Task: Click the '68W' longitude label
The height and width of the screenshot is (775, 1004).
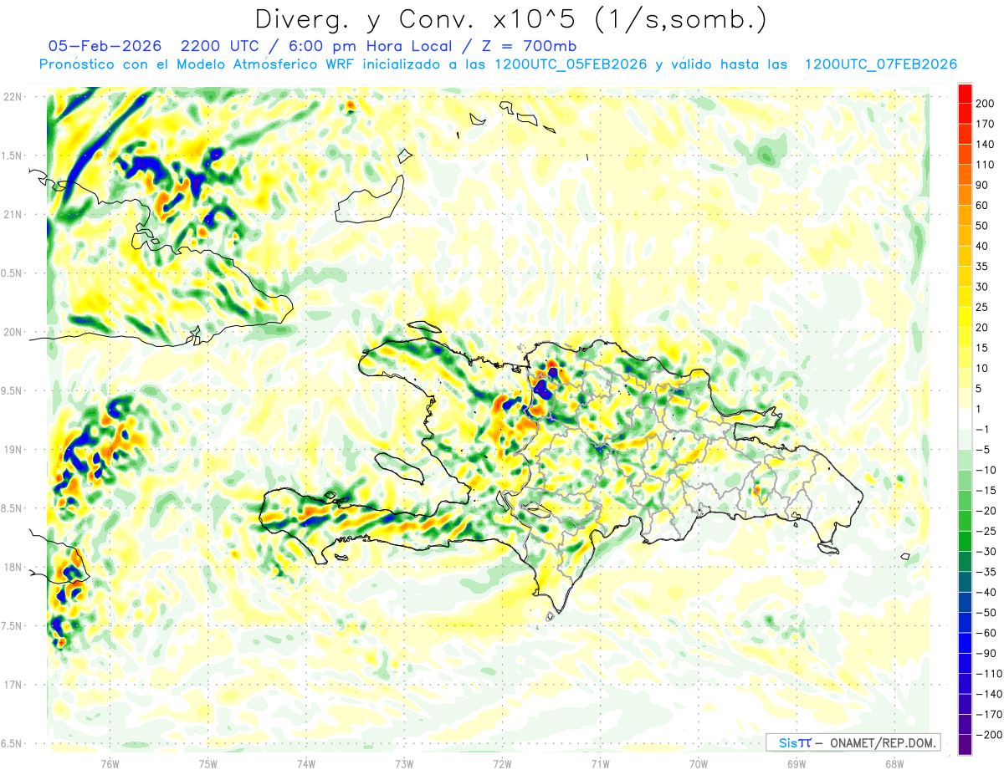Action: 894,763
